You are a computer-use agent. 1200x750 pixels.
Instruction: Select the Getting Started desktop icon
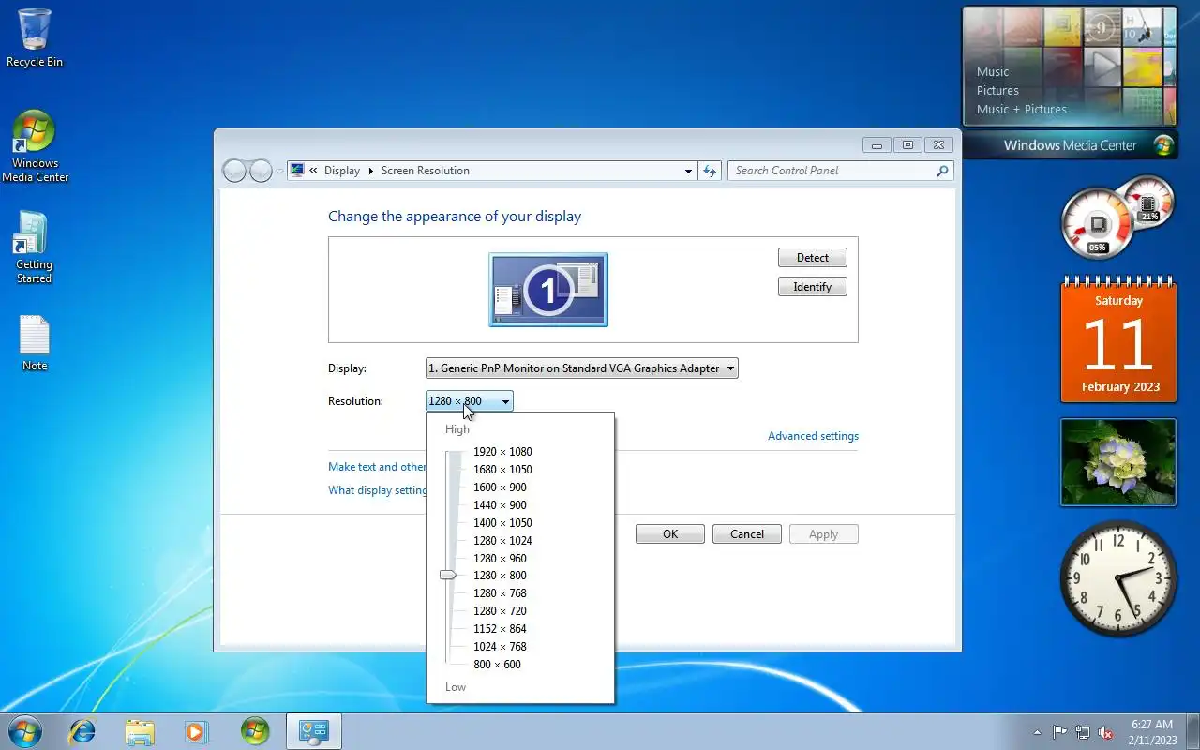34,247
